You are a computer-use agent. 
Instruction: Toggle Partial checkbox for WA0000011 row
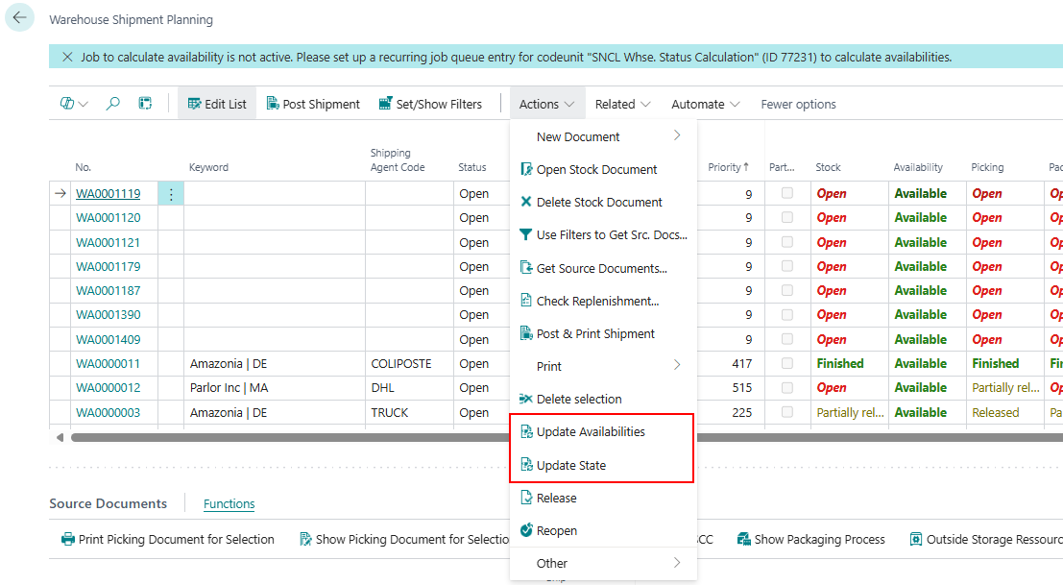(787, 364)
